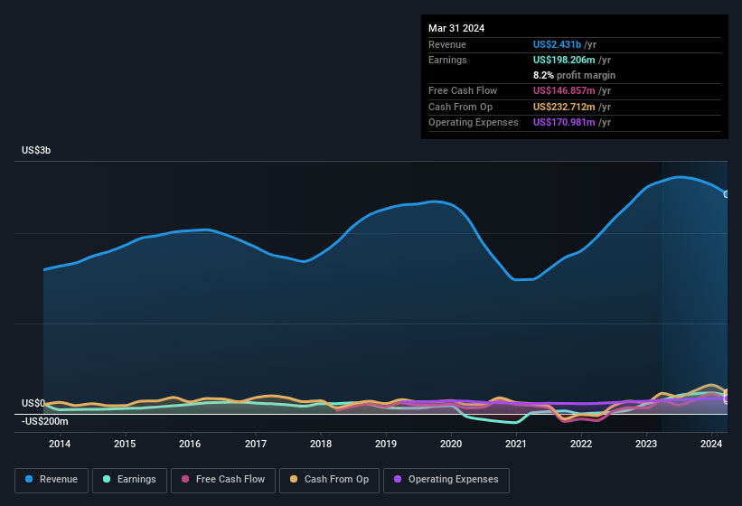
Task: Toggle Cash From Op legend item
Action: pos(327,480)
